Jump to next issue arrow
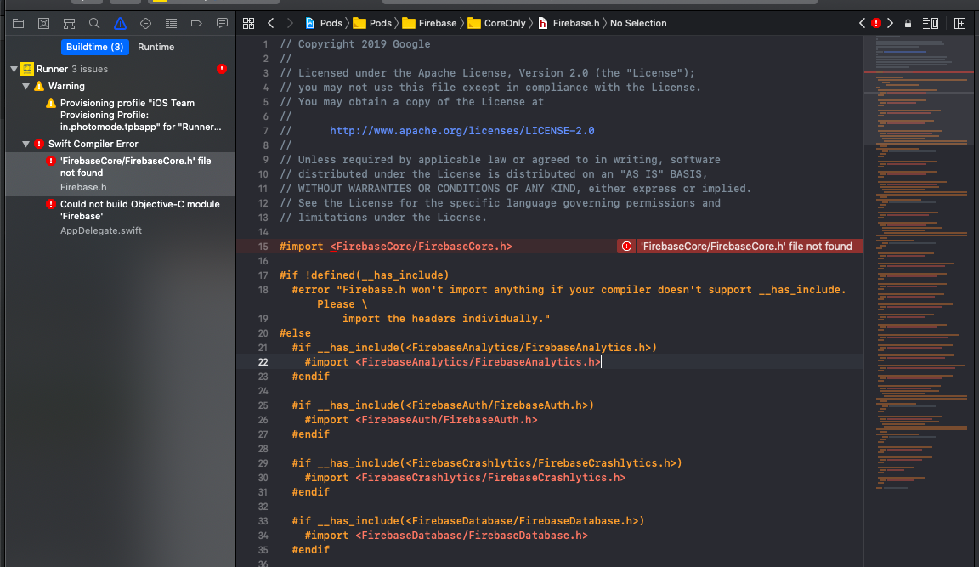The width and height of the screenshot is (979, 567). click(891, 23)
